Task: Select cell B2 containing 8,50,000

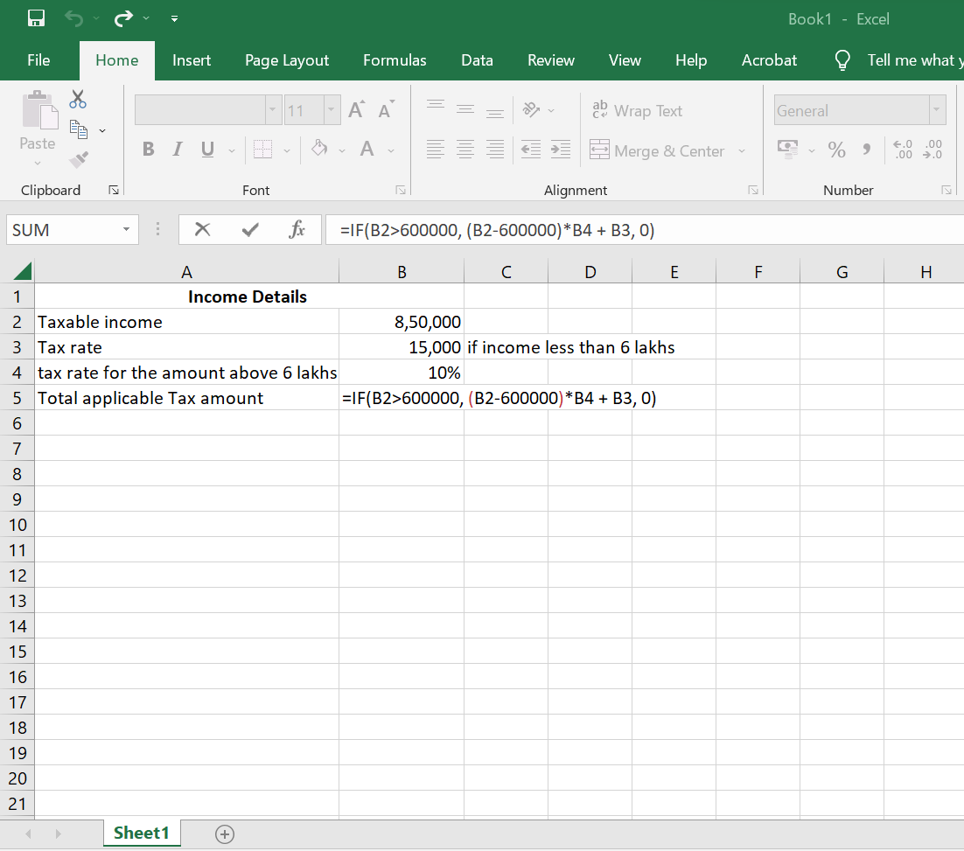Action: pyautogui.click(x=402, y=322)
